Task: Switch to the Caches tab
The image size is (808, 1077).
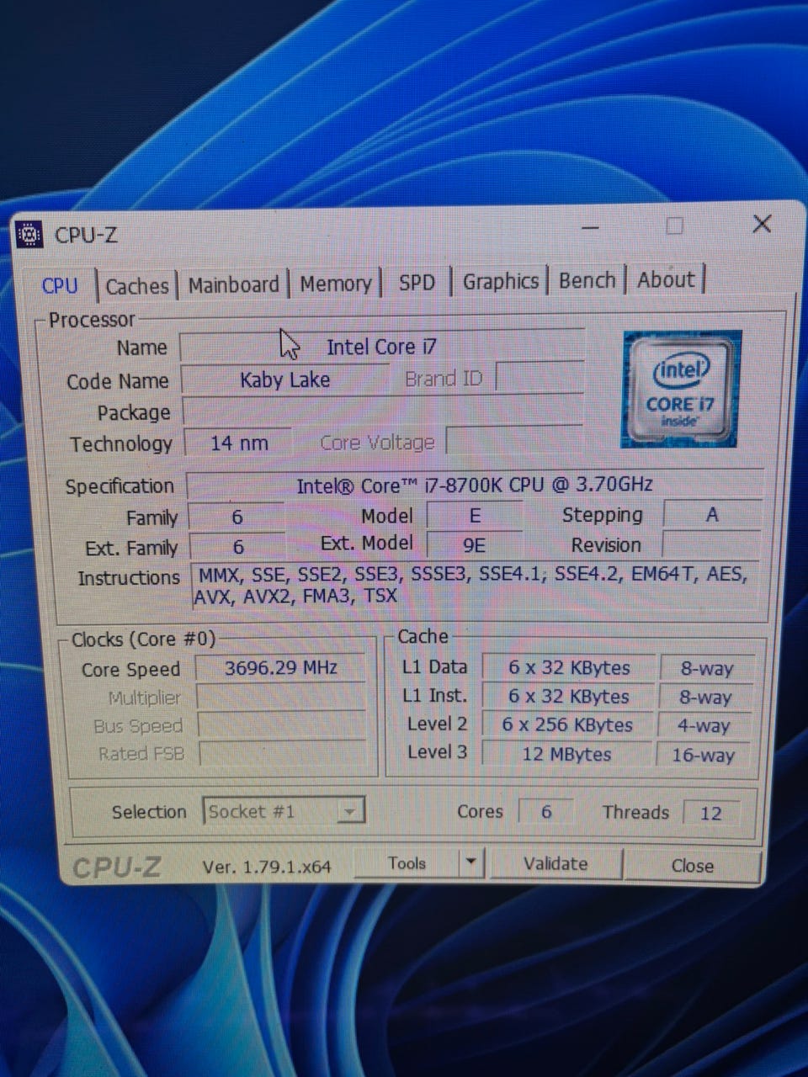Action: pyautogui.click(x=136, y=286)
